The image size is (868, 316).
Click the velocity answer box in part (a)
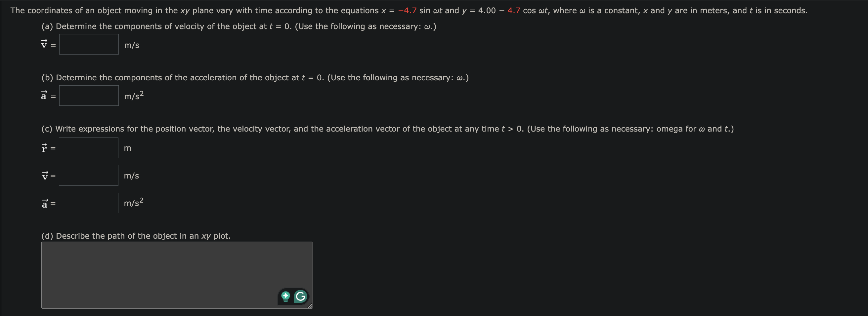click(88, 44)
